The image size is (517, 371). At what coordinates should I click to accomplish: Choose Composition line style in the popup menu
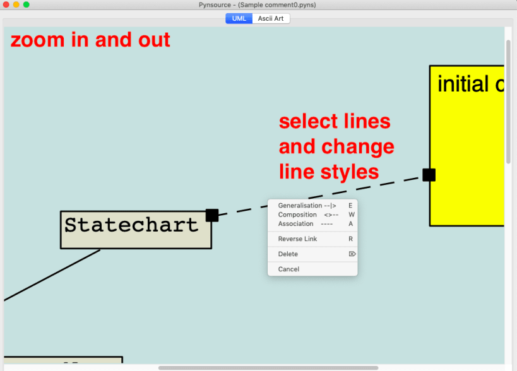tap(306, 215)
